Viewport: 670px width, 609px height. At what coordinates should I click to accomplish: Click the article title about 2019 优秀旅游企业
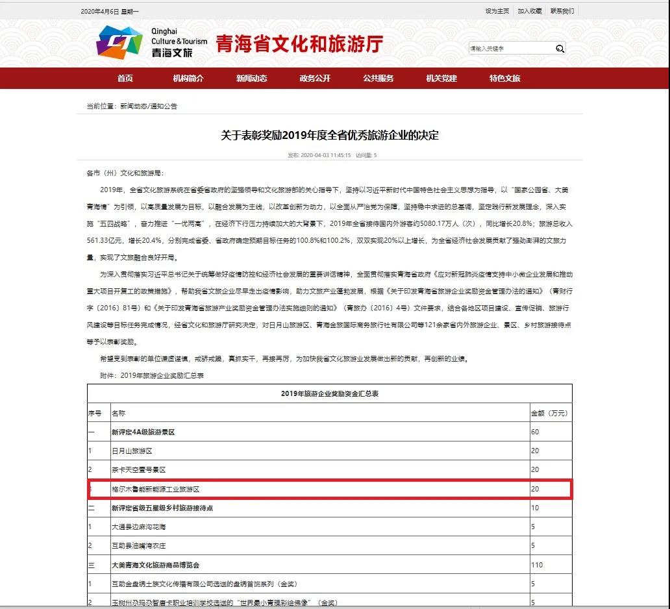(x=330, y=135)
